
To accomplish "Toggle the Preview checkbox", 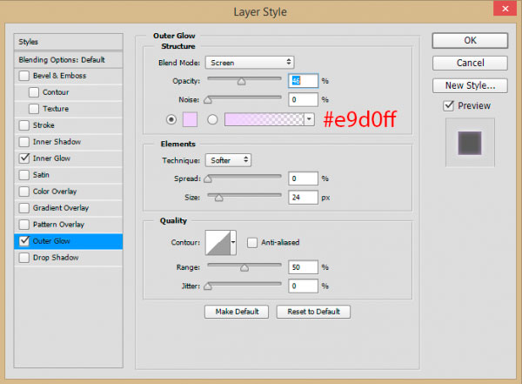I will 448,105.
